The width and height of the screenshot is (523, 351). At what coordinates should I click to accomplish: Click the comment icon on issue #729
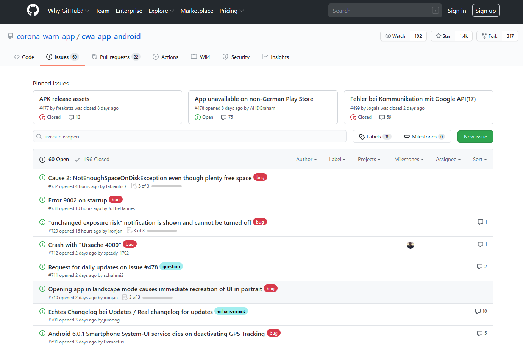pyautogui.click(x=480, y=222)
